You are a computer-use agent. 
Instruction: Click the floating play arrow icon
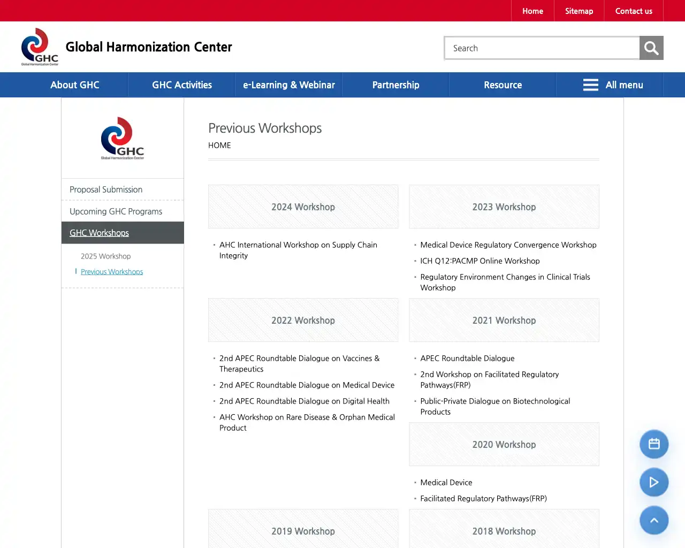pos(654,482)
